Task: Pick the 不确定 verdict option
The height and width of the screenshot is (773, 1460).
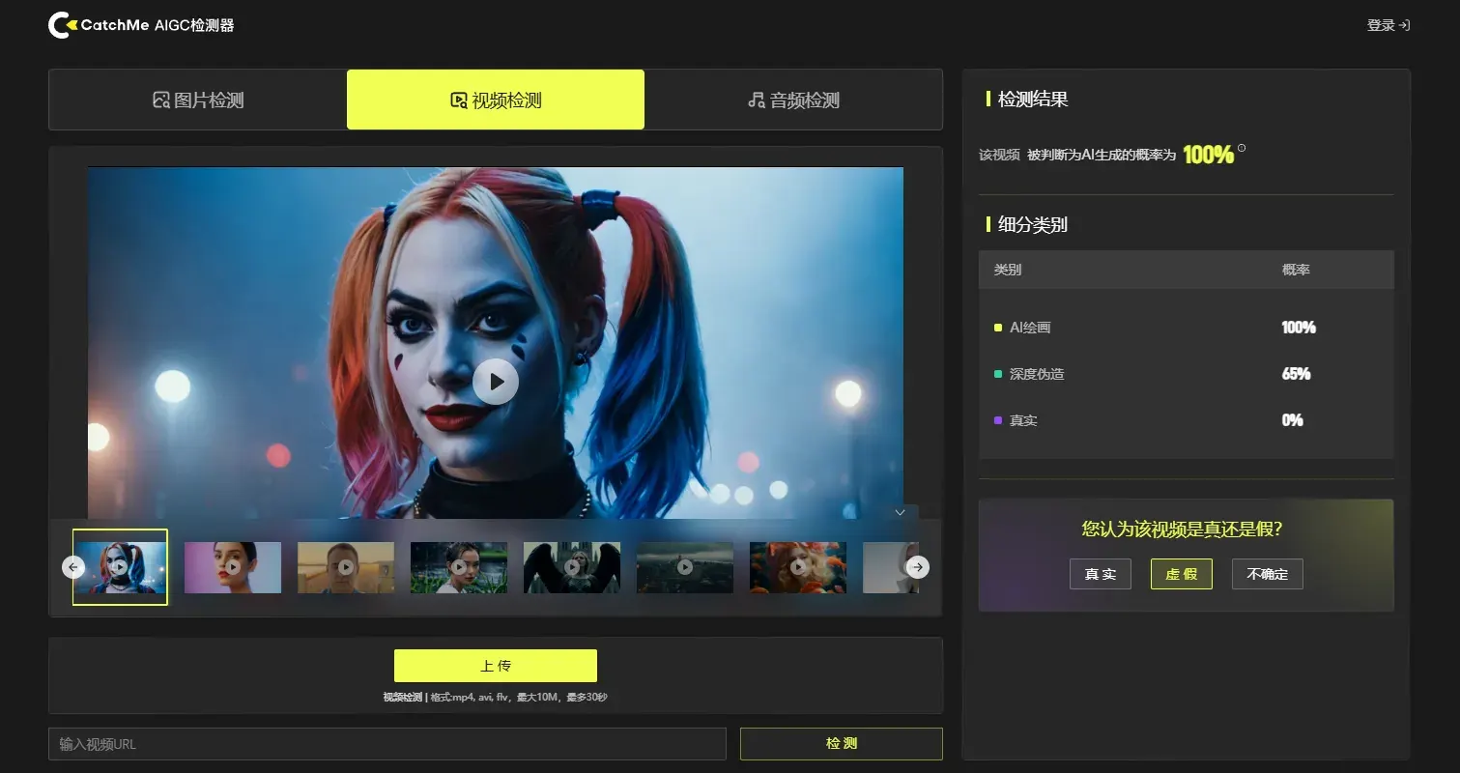Action: point(1267,574)
